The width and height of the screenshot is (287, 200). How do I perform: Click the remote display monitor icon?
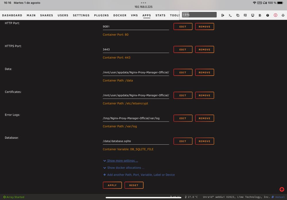pos(253,15)
